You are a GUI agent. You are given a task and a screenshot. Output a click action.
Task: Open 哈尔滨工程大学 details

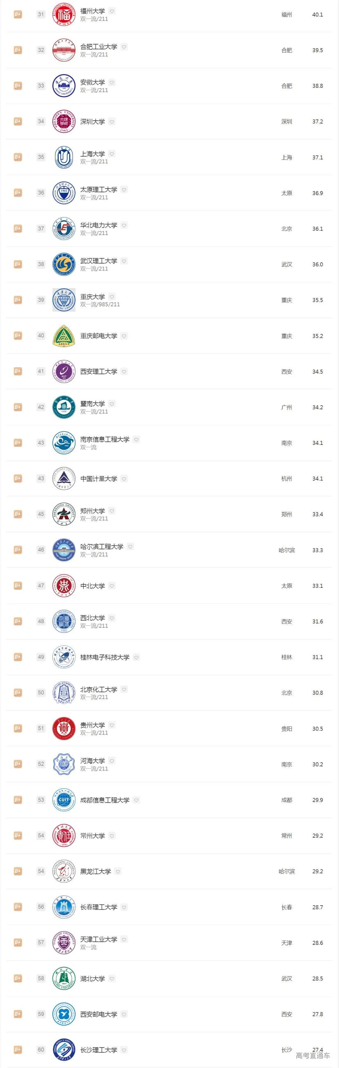pos(101,546)
